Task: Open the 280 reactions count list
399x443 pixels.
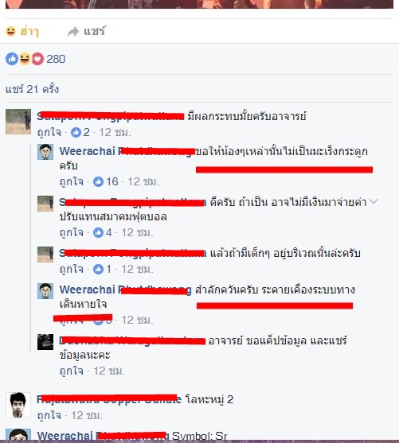Action: [x=56, y=59]
